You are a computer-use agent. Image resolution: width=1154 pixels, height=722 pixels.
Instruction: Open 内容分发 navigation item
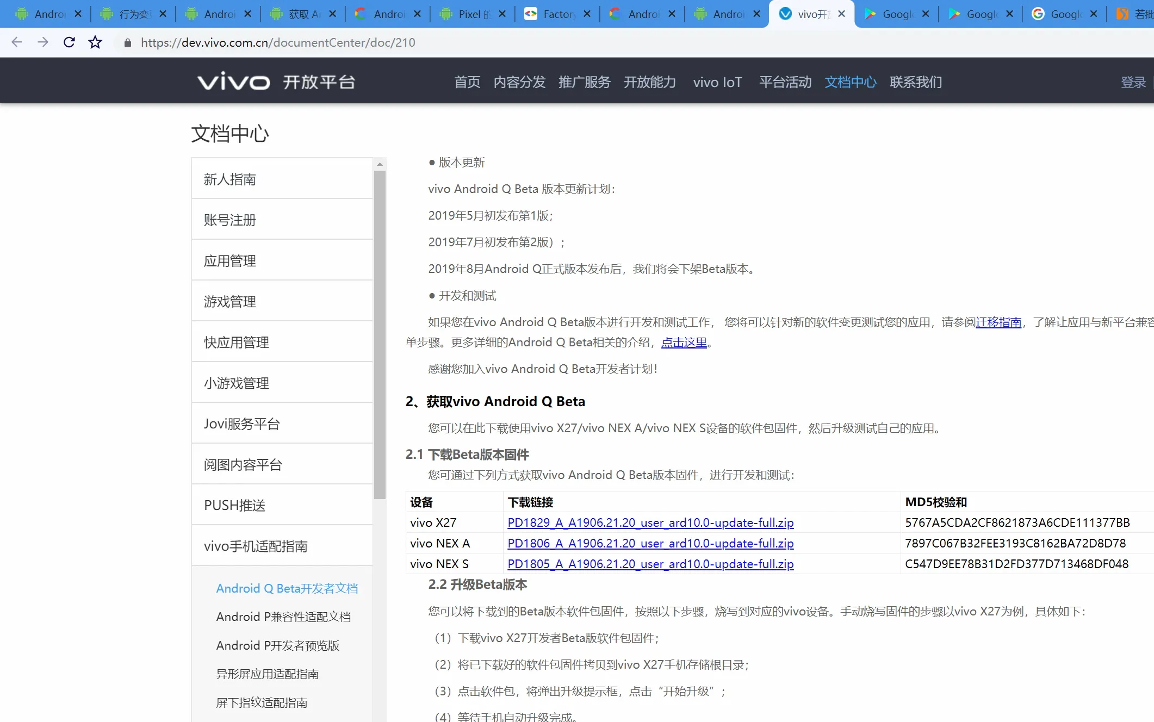[x=519, y=82]
